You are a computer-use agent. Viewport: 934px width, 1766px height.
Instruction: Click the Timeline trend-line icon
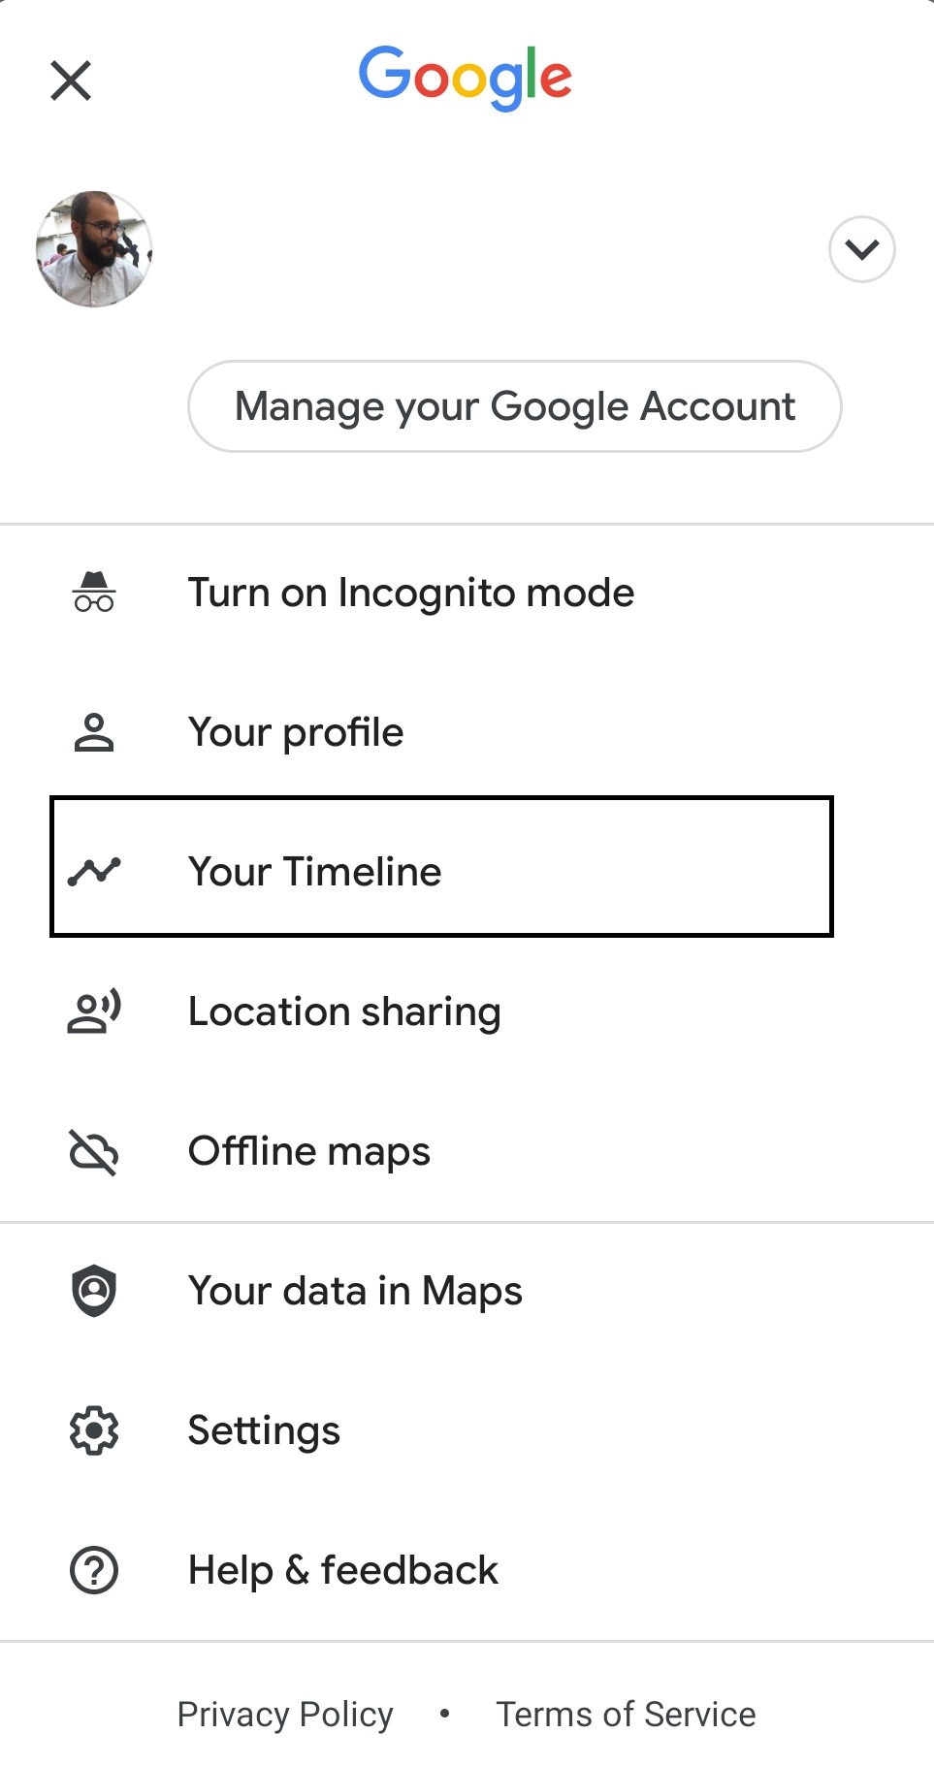click(94, 871)
